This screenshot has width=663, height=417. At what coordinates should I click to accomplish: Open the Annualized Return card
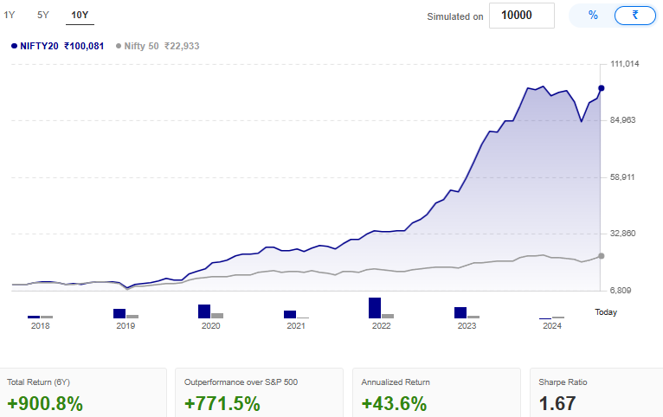coord(436,393)
